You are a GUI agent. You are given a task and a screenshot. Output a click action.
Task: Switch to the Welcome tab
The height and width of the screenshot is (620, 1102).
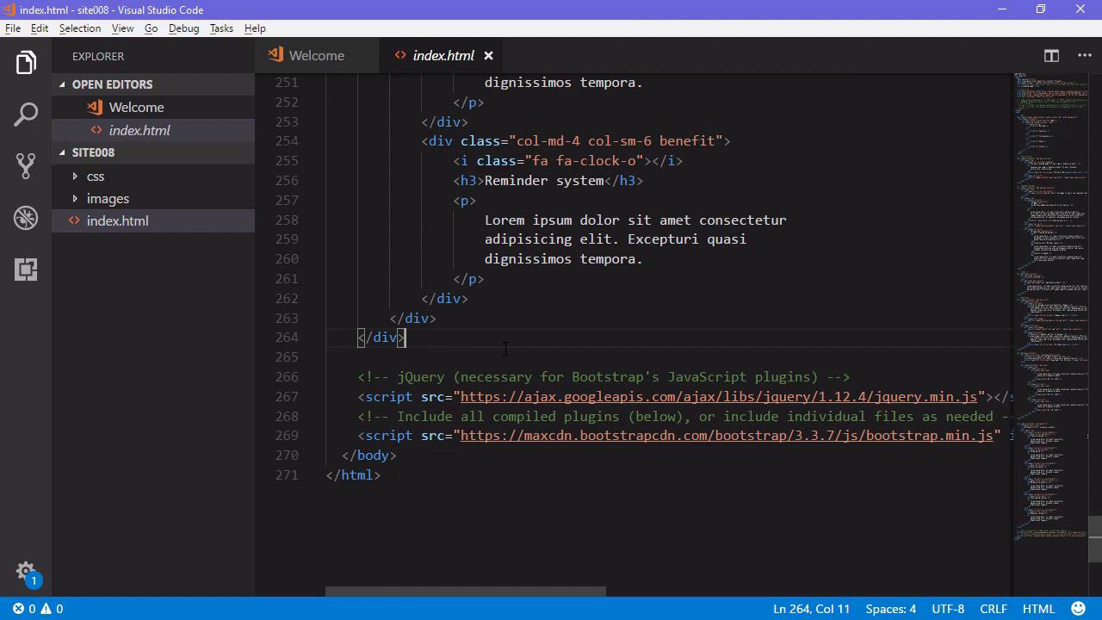(x=316, y=55)
